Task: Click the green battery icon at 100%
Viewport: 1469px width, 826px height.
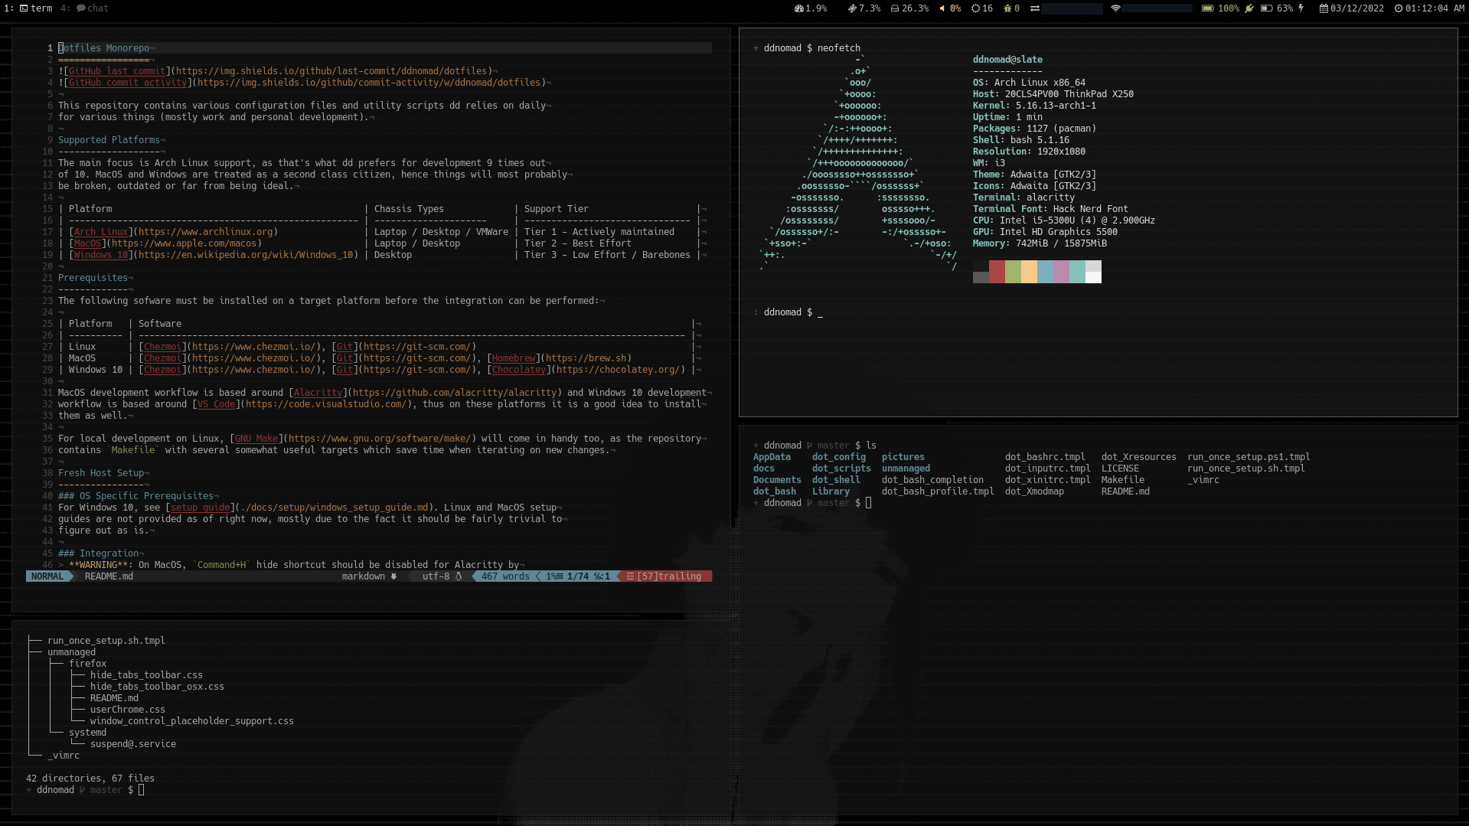Action: click(x=1207, y=8)
